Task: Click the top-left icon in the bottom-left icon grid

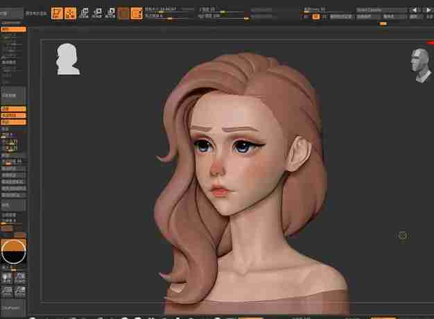Action: (x=6, y=277)
